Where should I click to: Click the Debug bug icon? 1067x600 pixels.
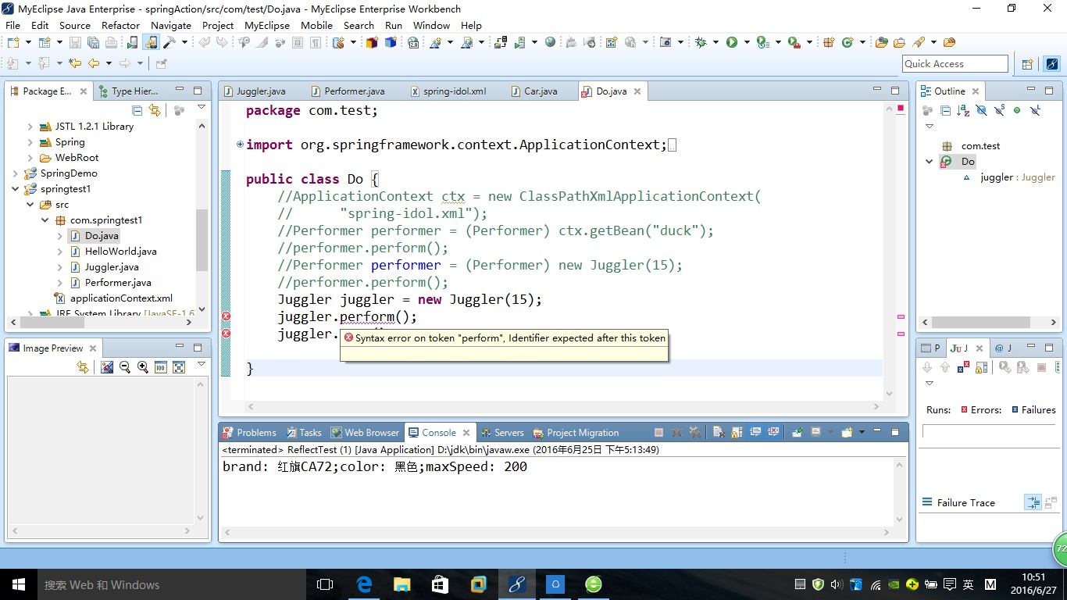click(x=701, y=42)
